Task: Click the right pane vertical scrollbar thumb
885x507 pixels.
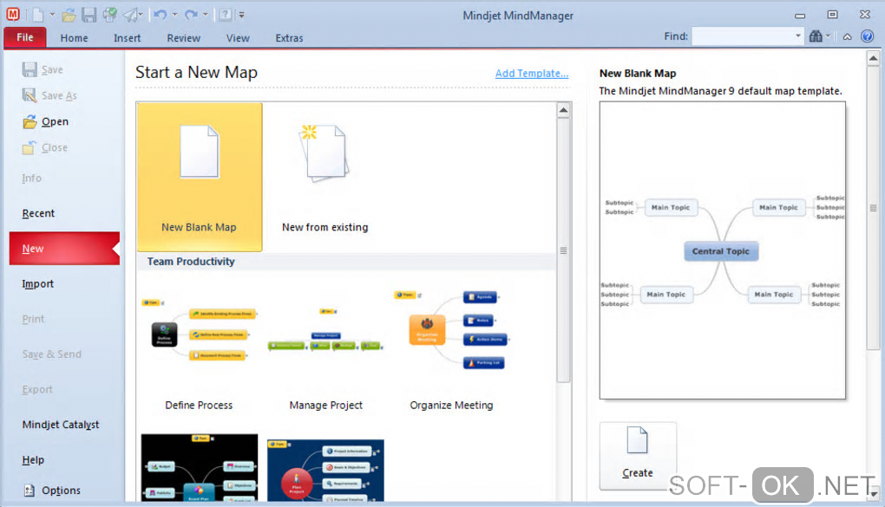Action: pos(873,207)
